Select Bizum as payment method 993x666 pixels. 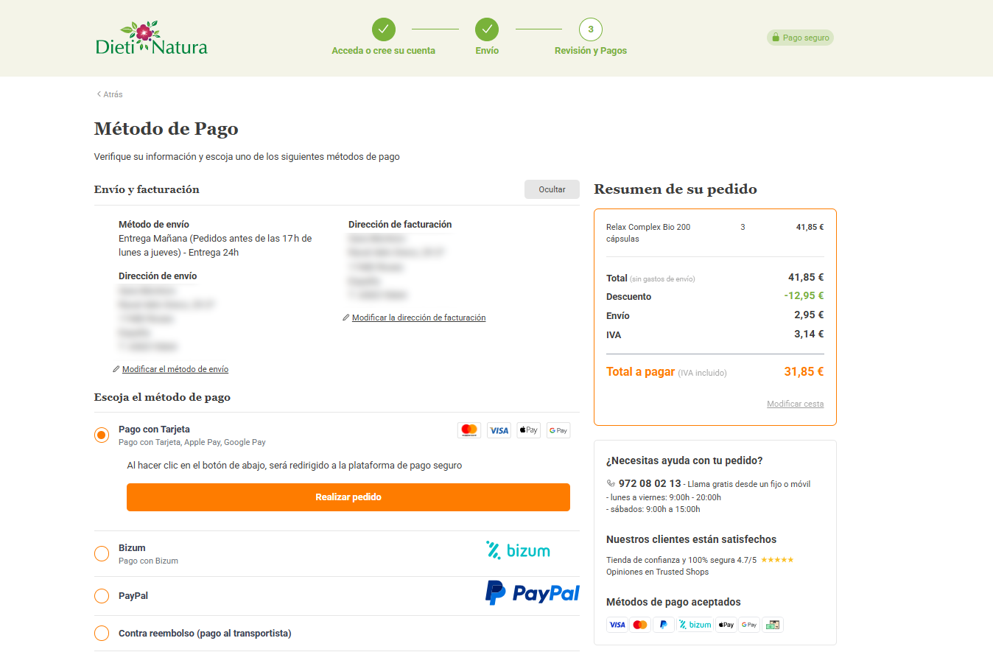[101, 553]
